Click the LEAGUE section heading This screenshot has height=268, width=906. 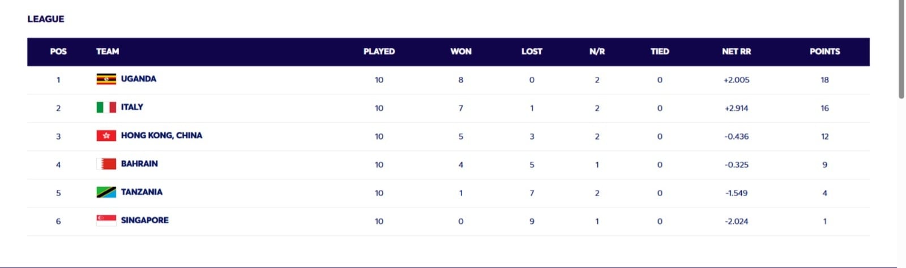click(x=46, y=19)
